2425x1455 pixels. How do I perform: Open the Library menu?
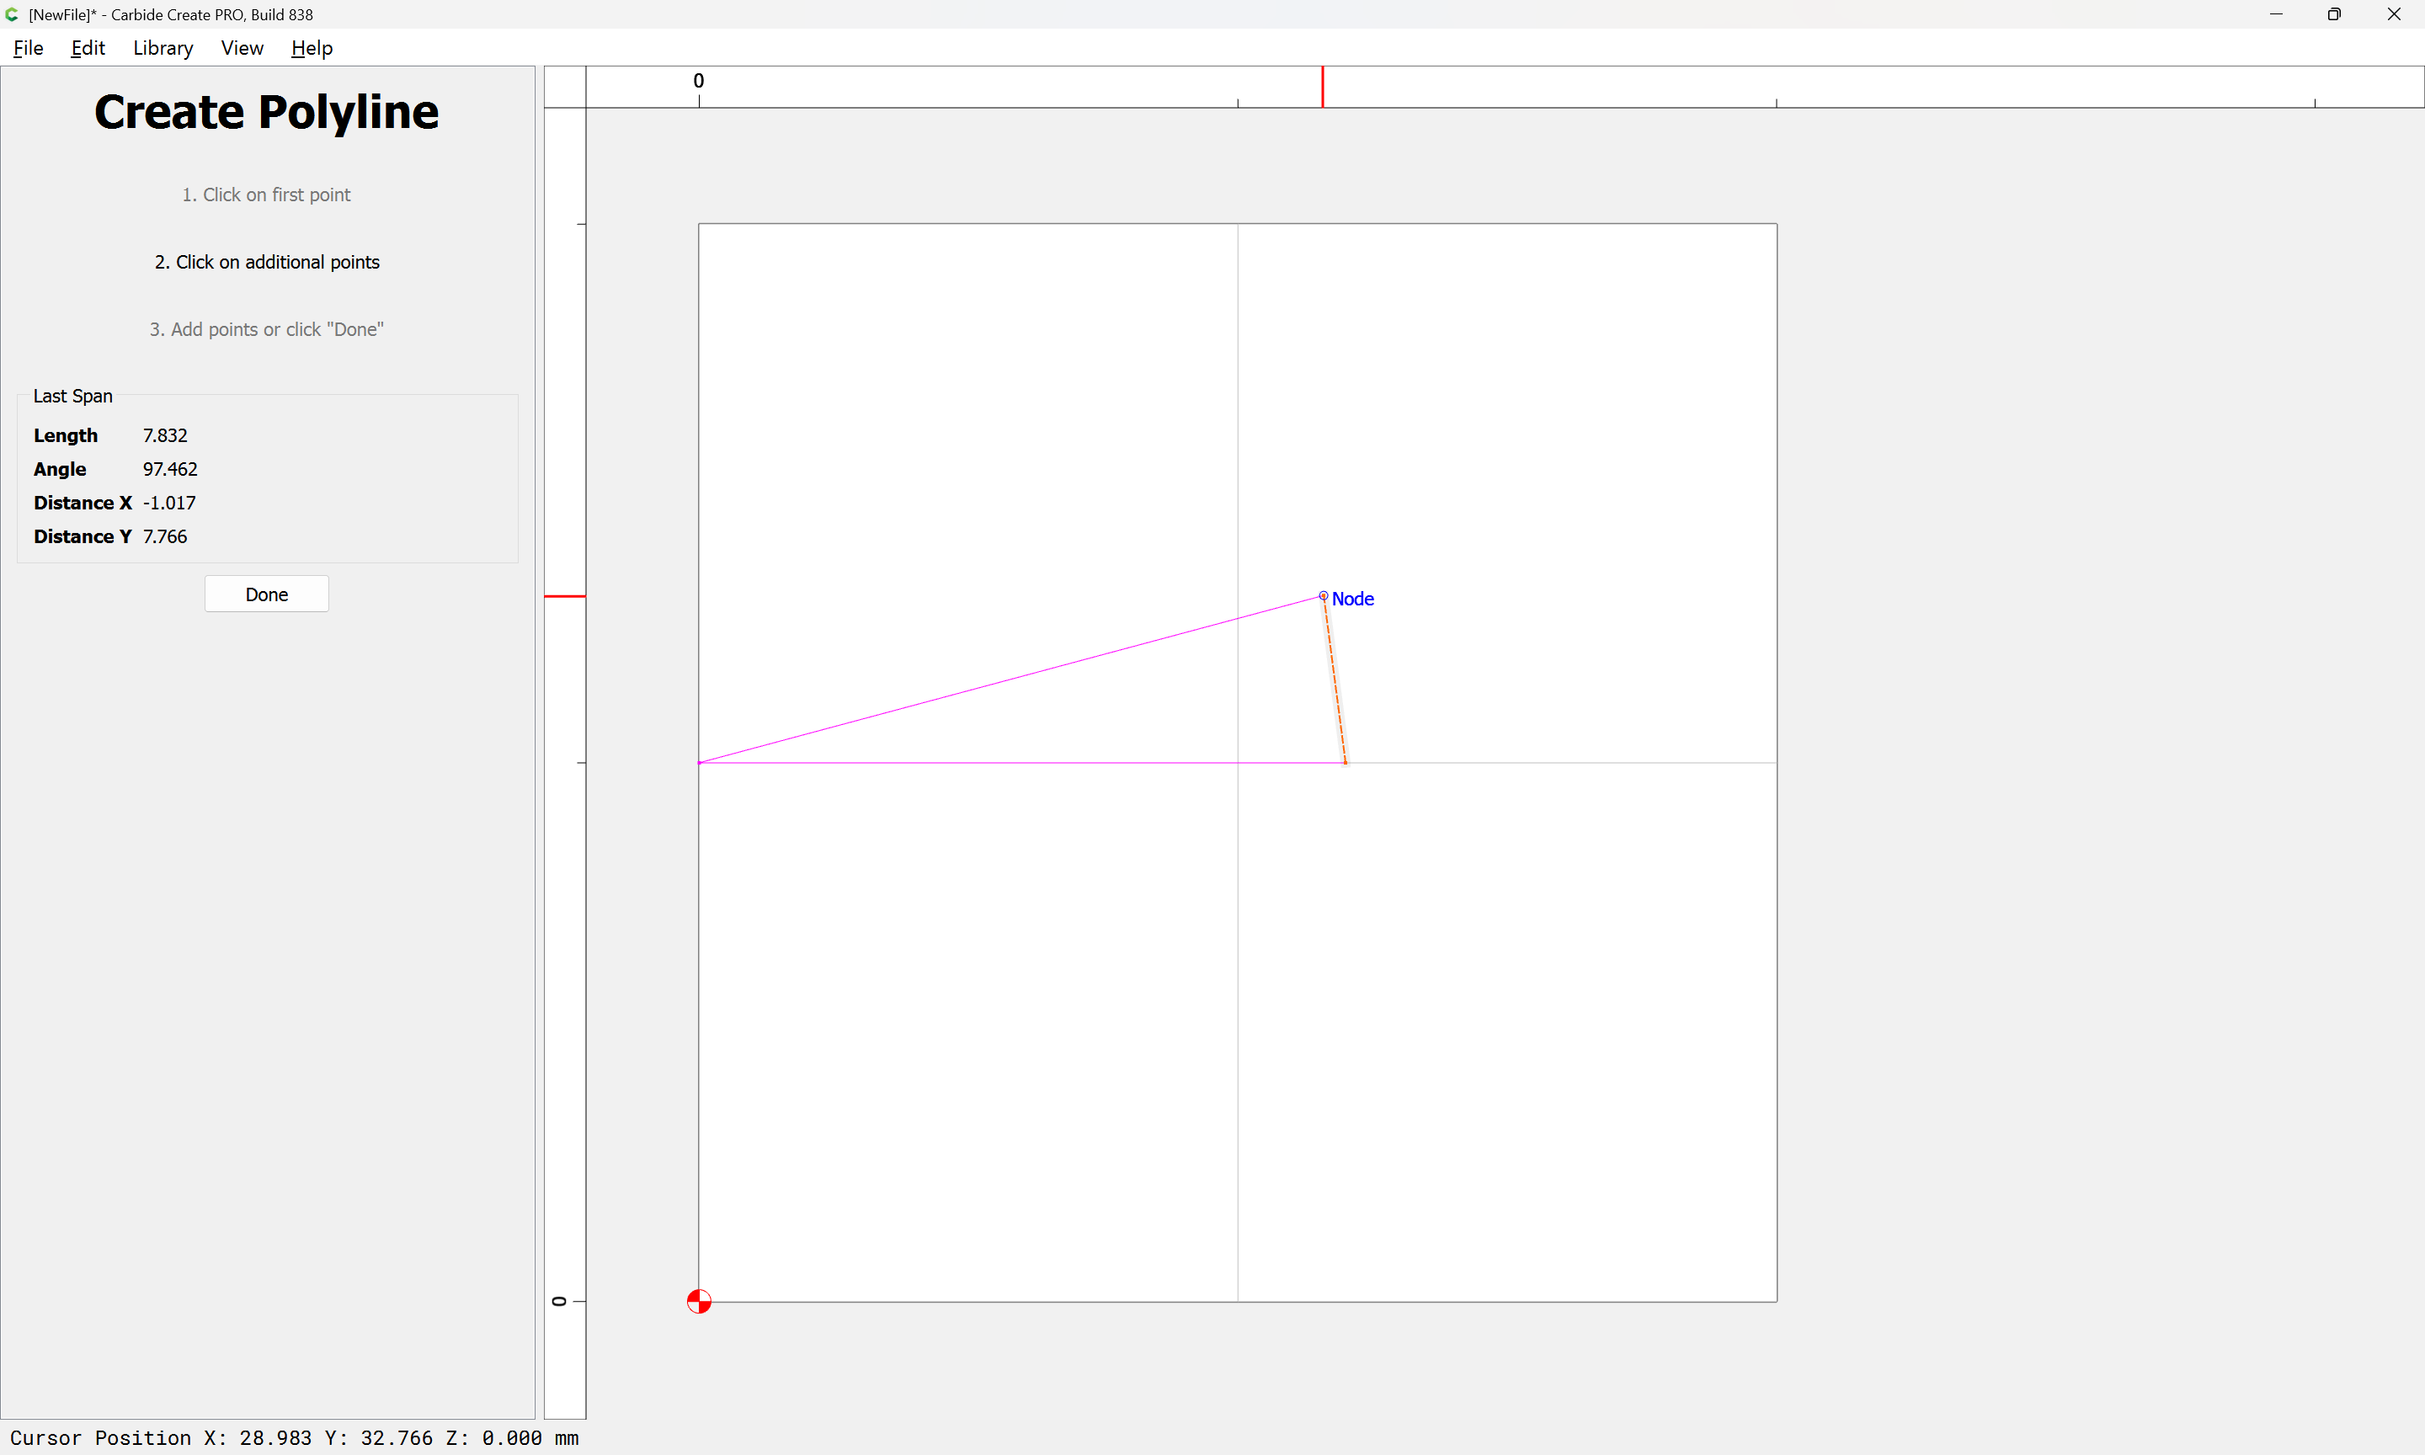coord(163,48)
